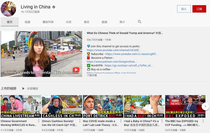Click title I had a Baby in China!?
This screenshot has width=210, height=133.
pos(142,123)
